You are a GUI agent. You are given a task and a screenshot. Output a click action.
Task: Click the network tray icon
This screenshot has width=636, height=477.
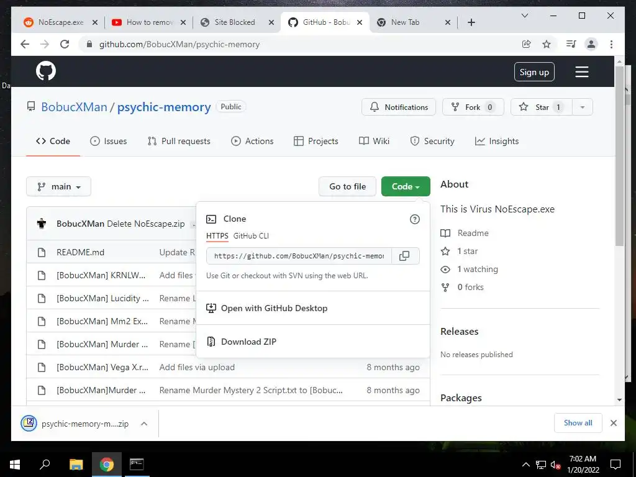pyautogui.click(x=541, y=465)
